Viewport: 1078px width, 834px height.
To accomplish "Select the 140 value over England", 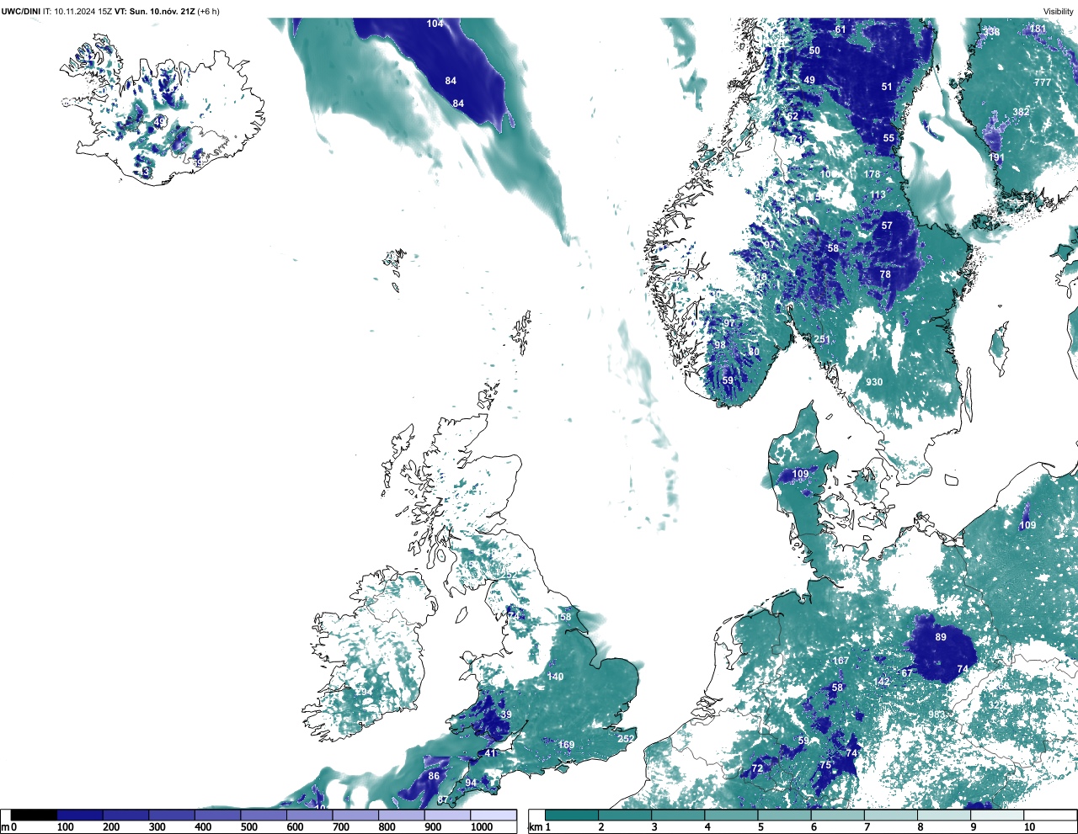I will 555,677.
